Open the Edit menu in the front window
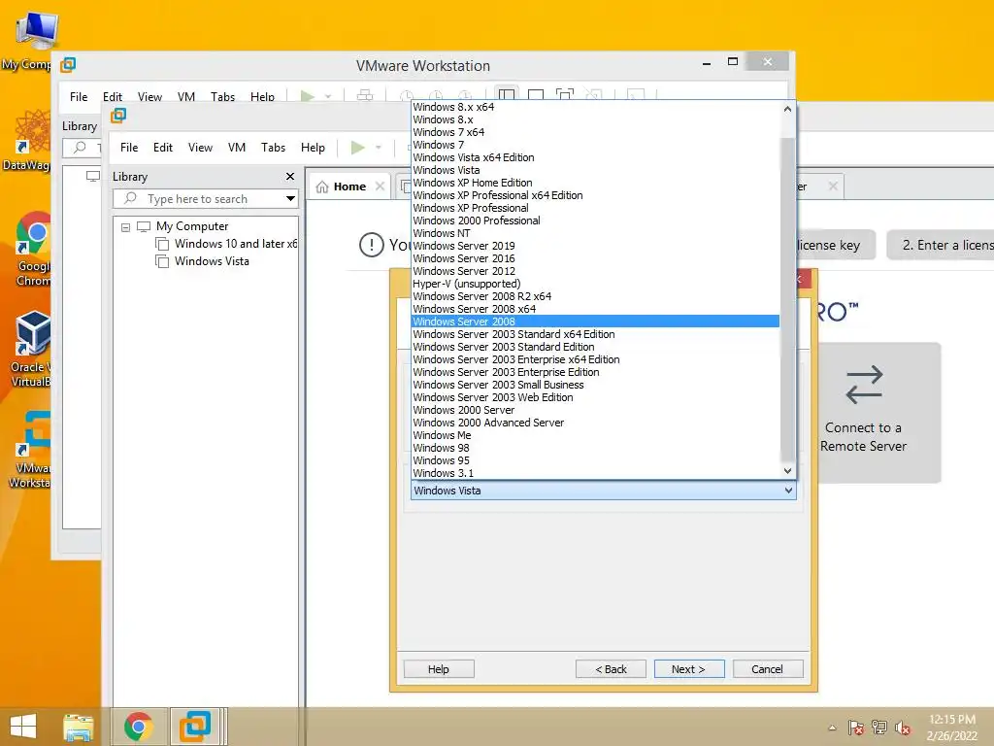 pos(163,148)
